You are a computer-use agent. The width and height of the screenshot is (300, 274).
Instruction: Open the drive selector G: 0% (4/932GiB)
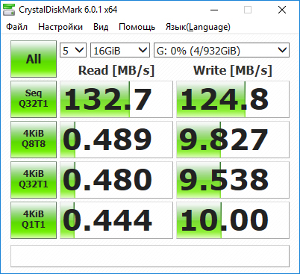click(x=222, y=50)
